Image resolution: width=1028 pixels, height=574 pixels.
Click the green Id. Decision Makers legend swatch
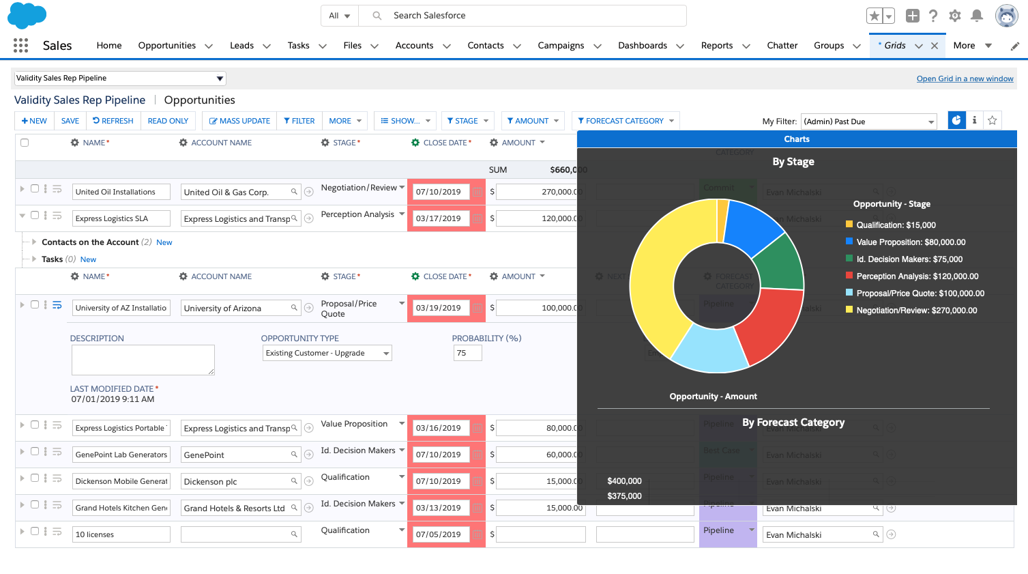pyautogui.click(x=849, y=258)
